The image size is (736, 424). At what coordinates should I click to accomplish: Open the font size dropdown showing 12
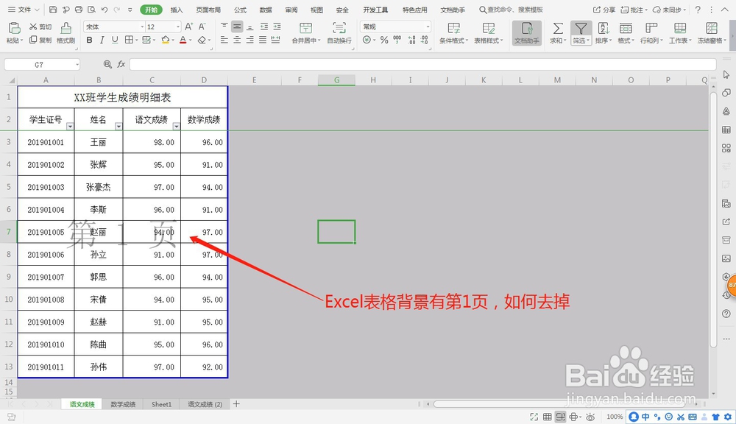point(178,26)
